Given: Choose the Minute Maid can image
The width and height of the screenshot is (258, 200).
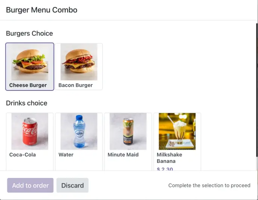Looking at the screenshot, I should pyautogui.click(x=128, y=131).
